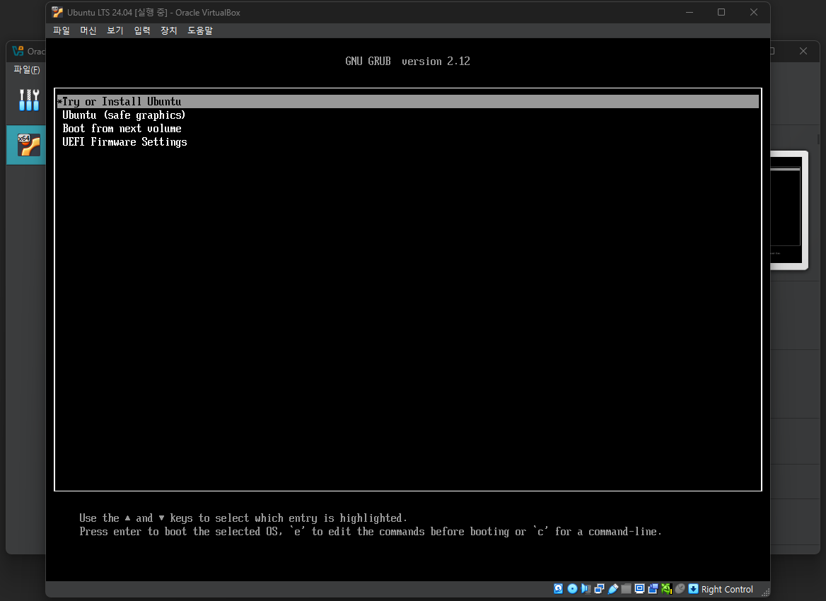Viewport: 826px width, 601px height.
Task: Click the GNU GRUB version 2.12 title
Action: pyautogui.click(x=408, y=61)
